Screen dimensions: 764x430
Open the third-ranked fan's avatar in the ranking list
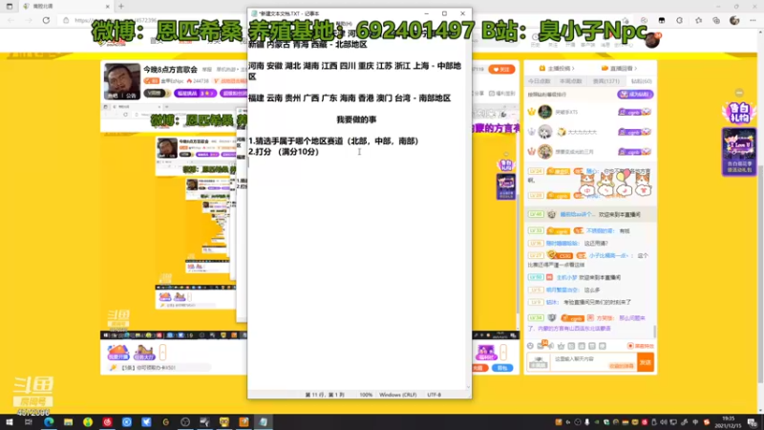[544, 152]
